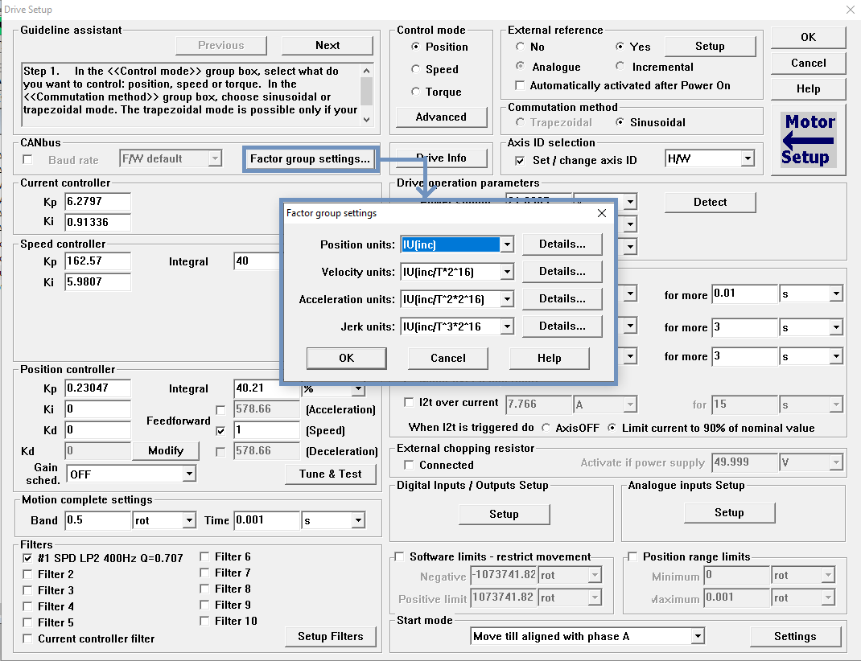This screenshot has height=661, width=861.
Task: Enable Position range limits checkbox
Action: [x=632, y=556]
